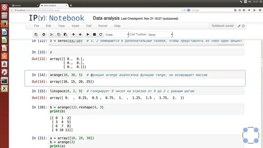Reload the page with the address bar refresh icon
This screenshot has width=263, height=148.
(185, 10)
